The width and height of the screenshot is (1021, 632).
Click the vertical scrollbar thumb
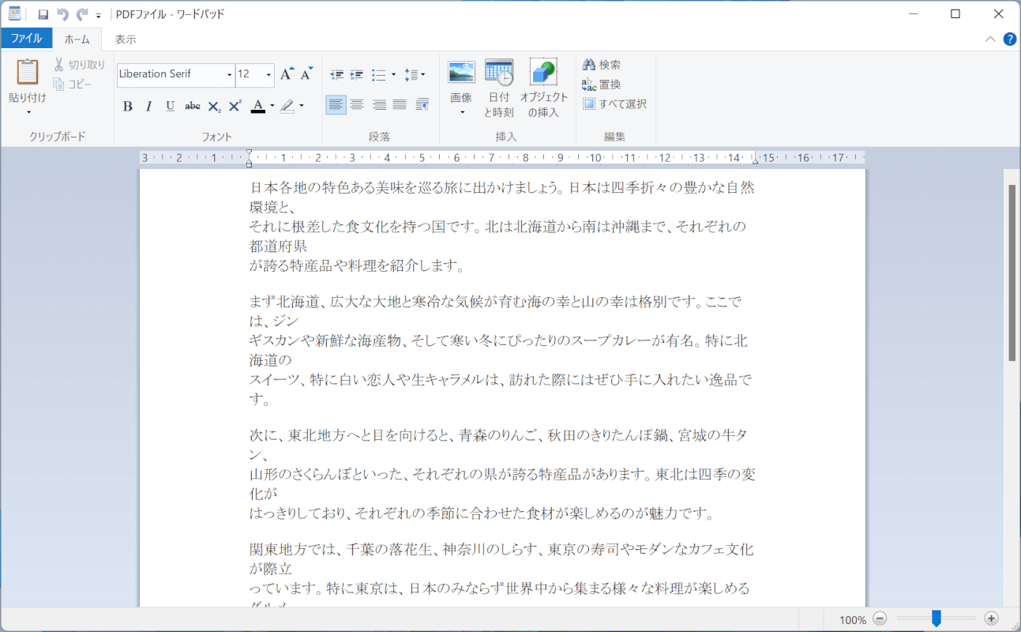(x=1012, y=273)
